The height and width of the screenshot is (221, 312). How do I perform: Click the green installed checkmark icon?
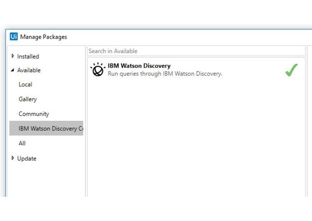click(x=291, y=70)
